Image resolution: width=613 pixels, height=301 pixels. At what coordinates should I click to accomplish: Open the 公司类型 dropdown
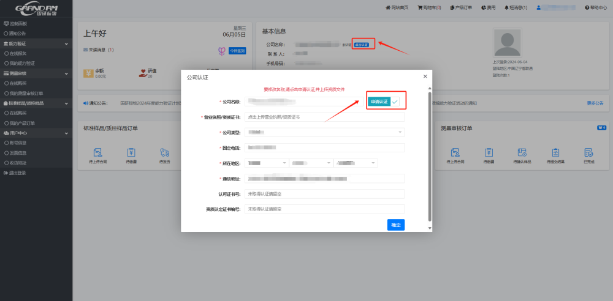point(324,132)
